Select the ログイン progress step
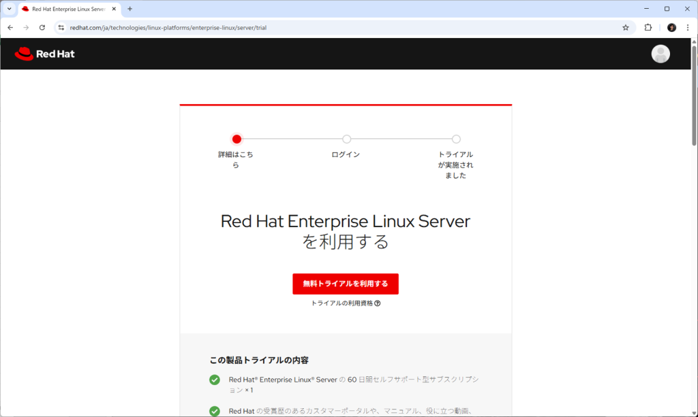The width and height of the screenshot is (698, 417). click(x=346, y=139)
